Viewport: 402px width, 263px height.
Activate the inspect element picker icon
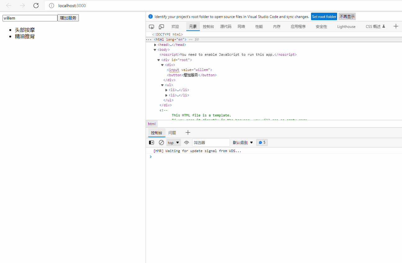tap(151, 27)
